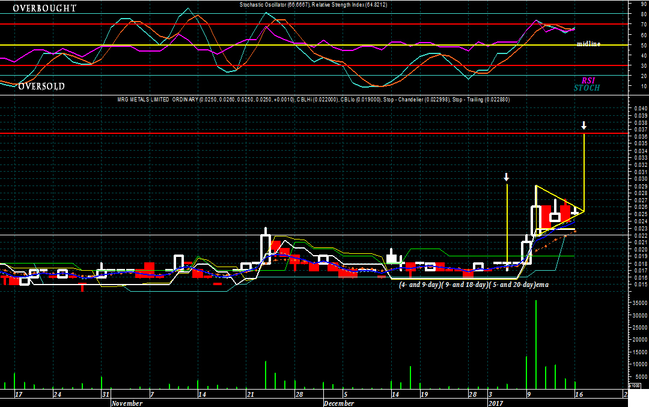Click the EMA periods annotation text
Viewport: 649px width, 407px height.
(x=474, y=285)
